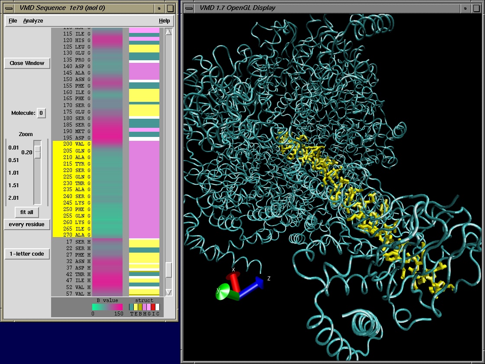This screenshot has height=364, width=485.
Task: Click the red I swatch in struct legend
Action: pos(153,307)
